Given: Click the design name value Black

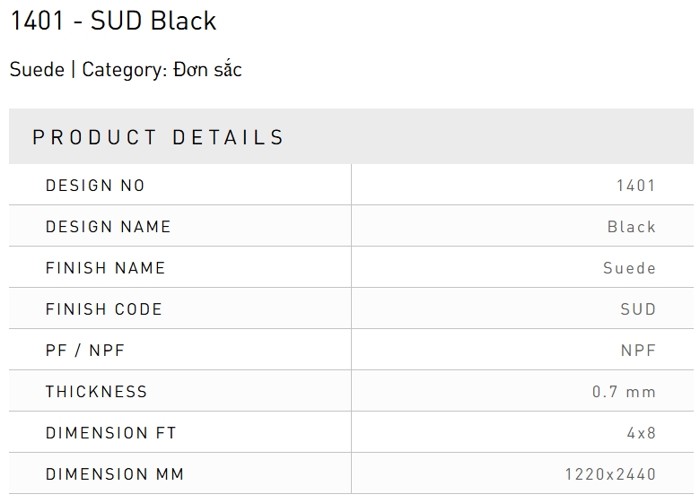Looking at the screenshot, I should (x=632, y=227).
